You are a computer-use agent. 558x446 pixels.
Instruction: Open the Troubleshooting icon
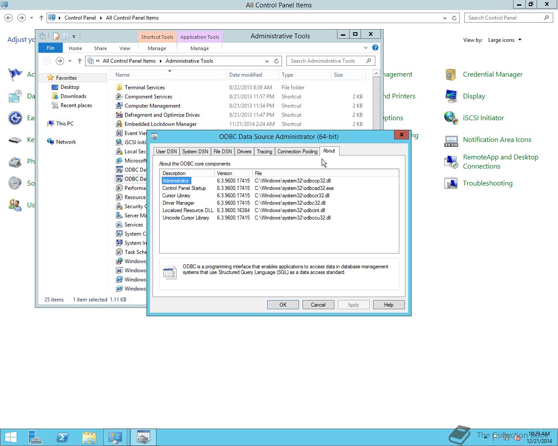[451, 183]
